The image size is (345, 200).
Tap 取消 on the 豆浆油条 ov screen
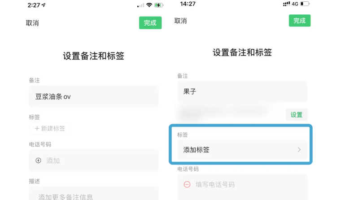32,23
